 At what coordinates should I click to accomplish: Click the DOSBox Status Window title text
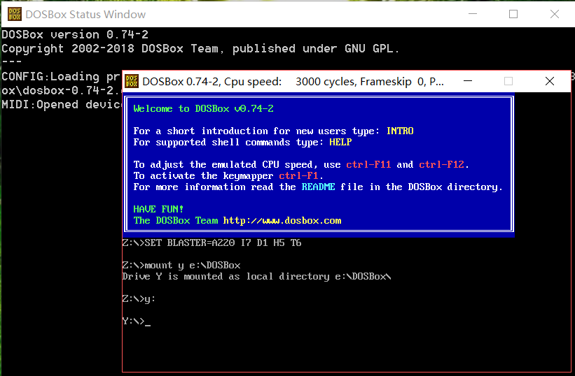coord(85,14)
